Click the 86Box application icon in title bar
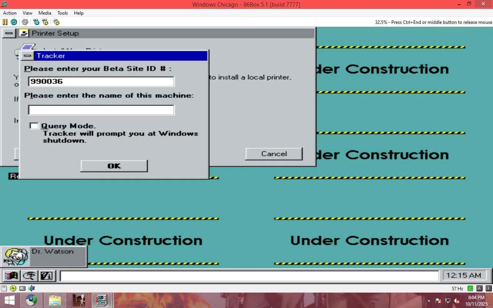This screenshot has width=493, height=308. pyautogui.click(x=4, y=4)
